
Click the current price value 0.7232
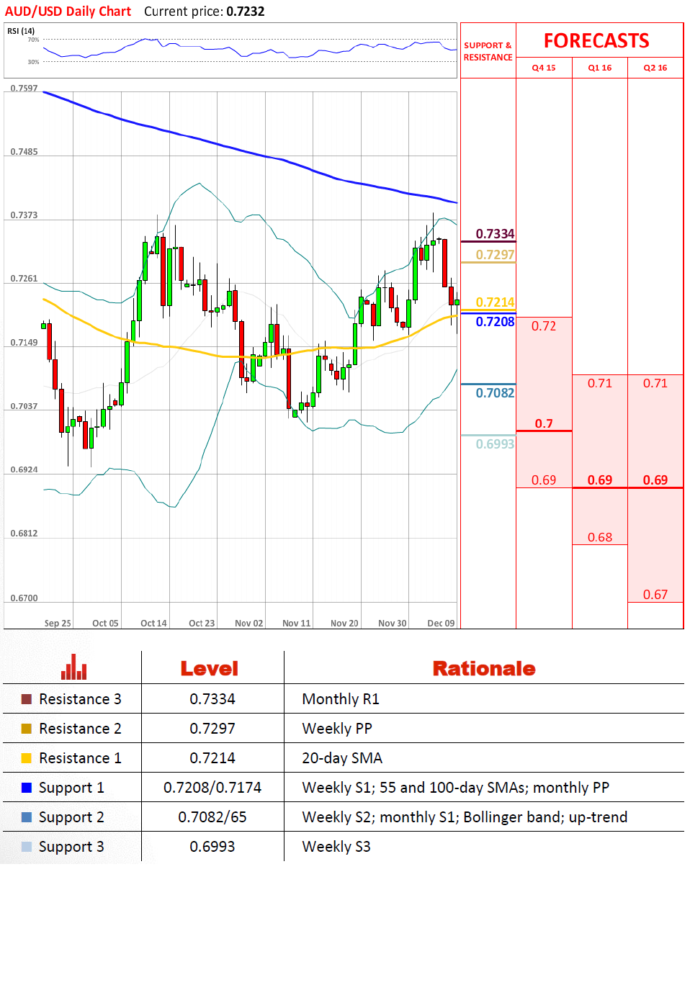(x=246, y=12)
